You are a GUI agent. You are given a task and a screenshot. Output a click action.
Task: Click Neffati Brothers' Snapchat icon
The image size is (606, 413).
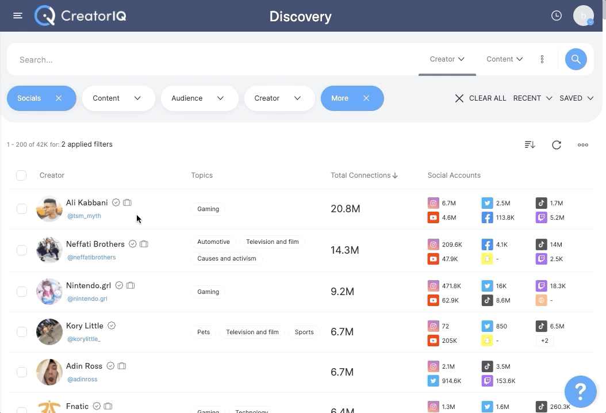(487, 259)
